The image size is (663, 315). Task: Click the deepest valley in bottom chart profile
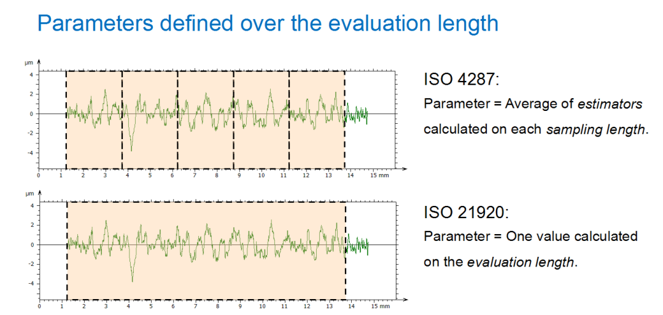[132, 280]
